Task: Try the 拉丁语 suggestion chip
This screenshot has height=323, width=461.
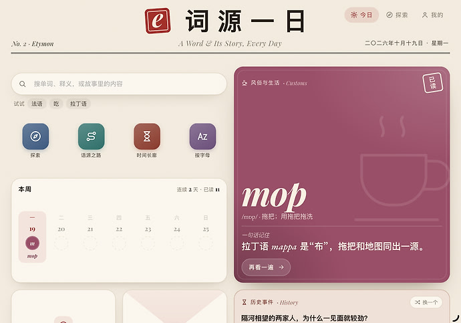Action: click(78, 104)
